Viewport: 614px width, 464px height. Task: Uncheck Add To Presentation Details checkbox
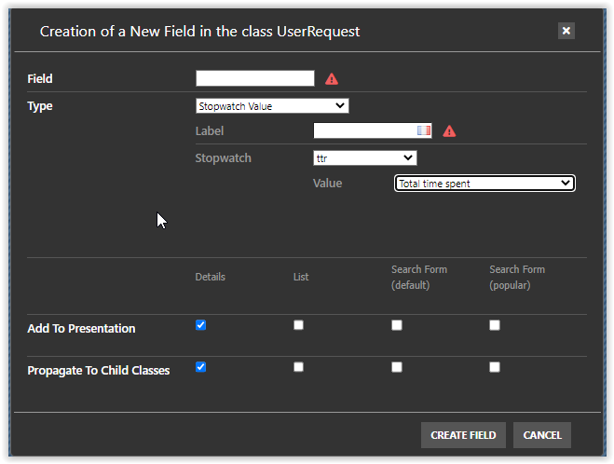click(200, 325)
